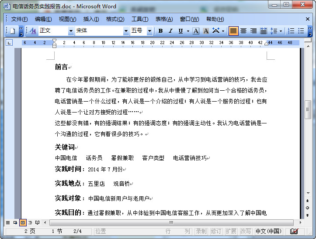Open the 文件(F) menu
The image size is (316, 239).
tap(19, 19)
